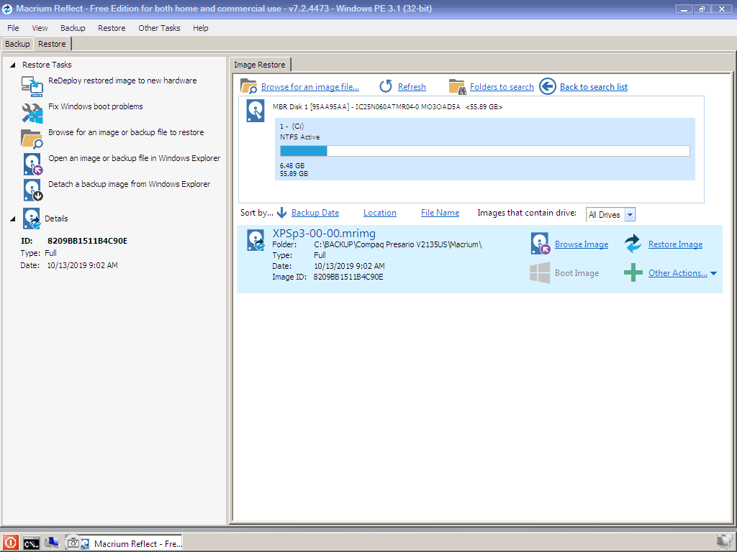The image size is (737, 552).
Task: Click the Back to search list arrow icon
Action: coord(548,86)
